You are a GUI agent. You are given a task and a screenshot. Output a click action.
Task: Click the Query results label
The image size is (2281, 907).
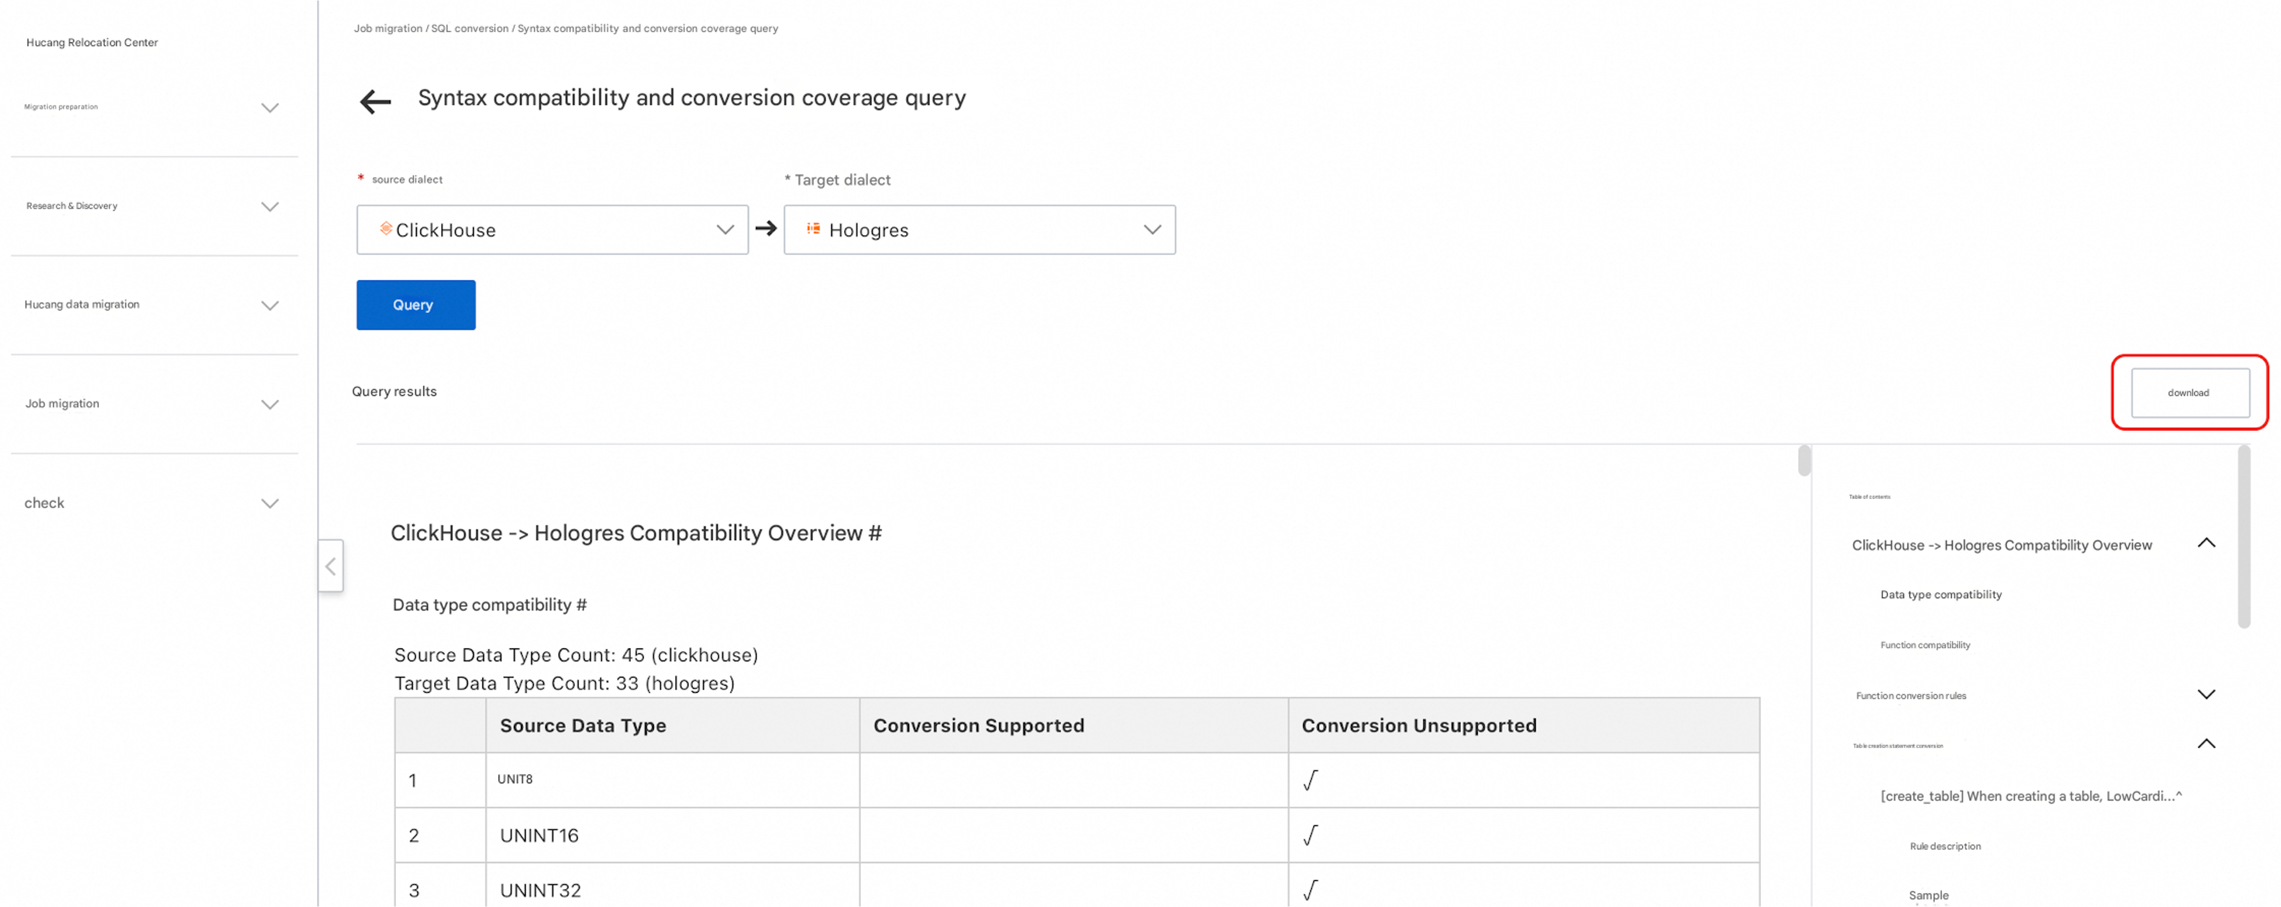point(394,391)
